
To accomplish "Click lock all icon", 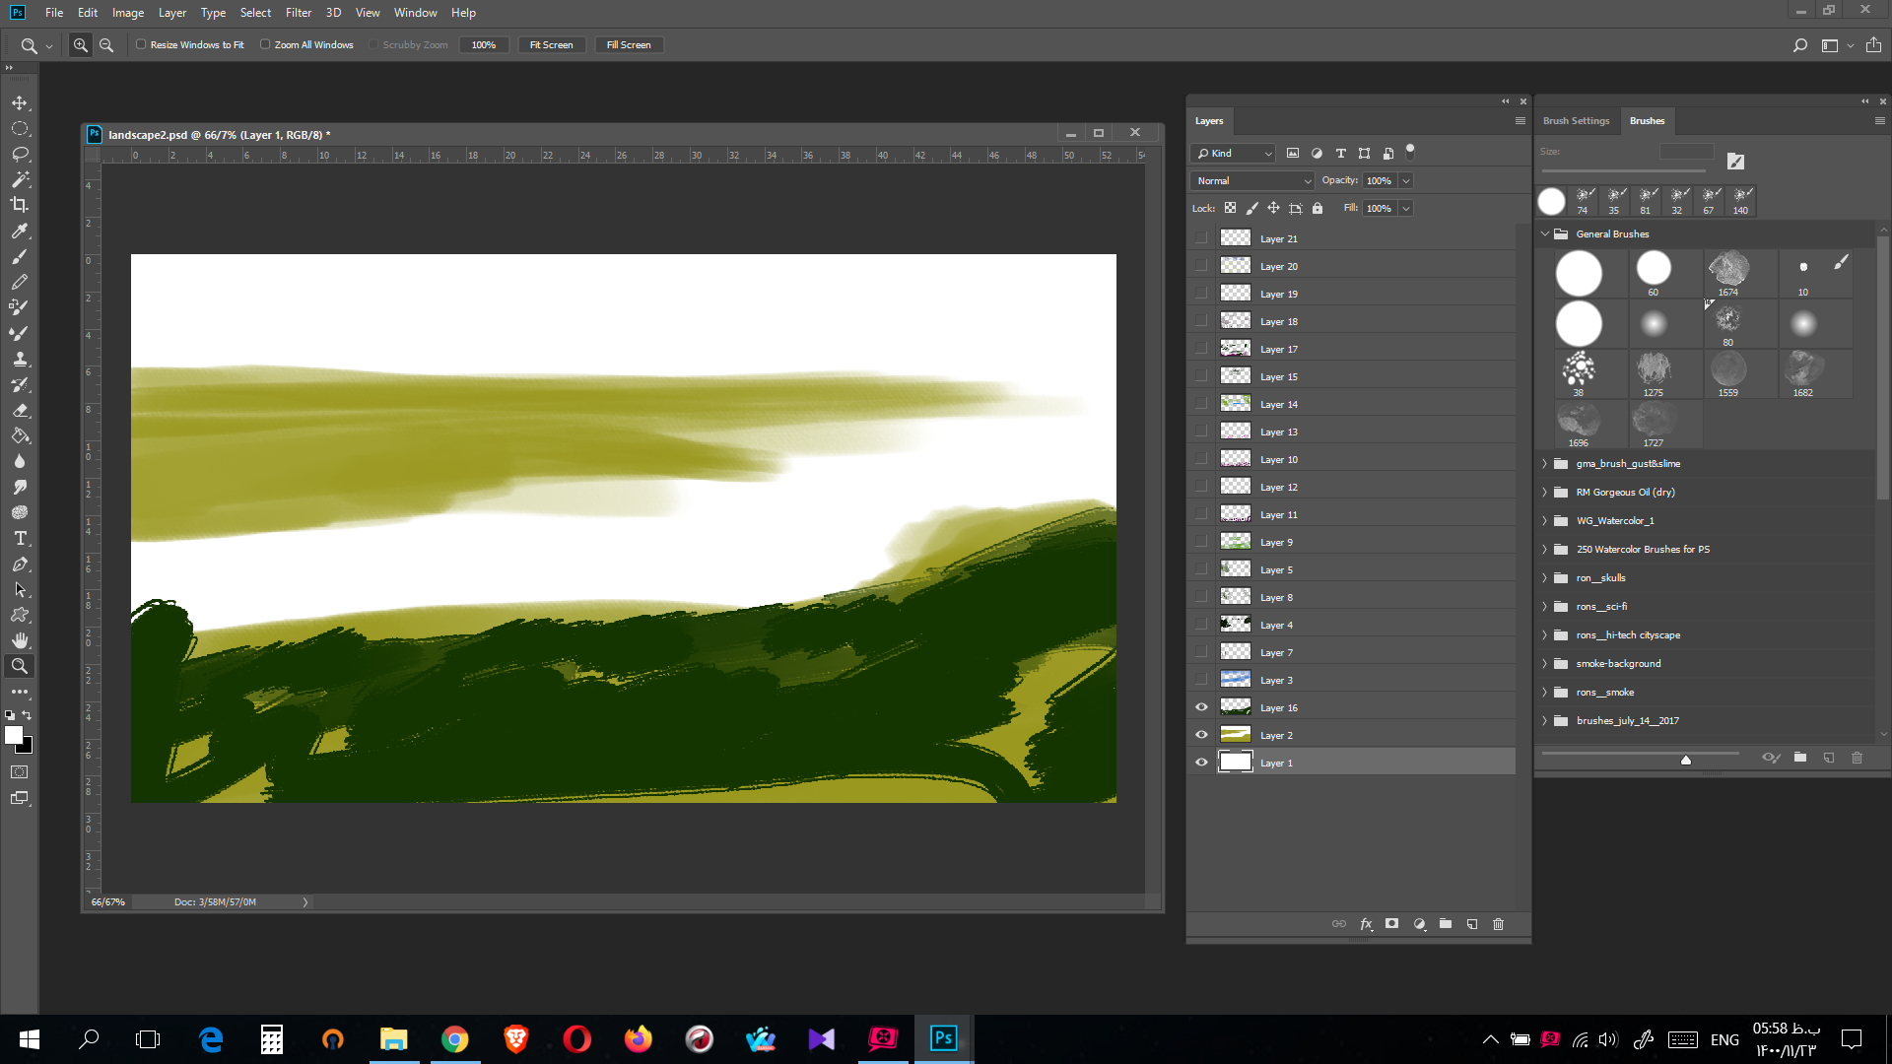I will point(1318,208).
